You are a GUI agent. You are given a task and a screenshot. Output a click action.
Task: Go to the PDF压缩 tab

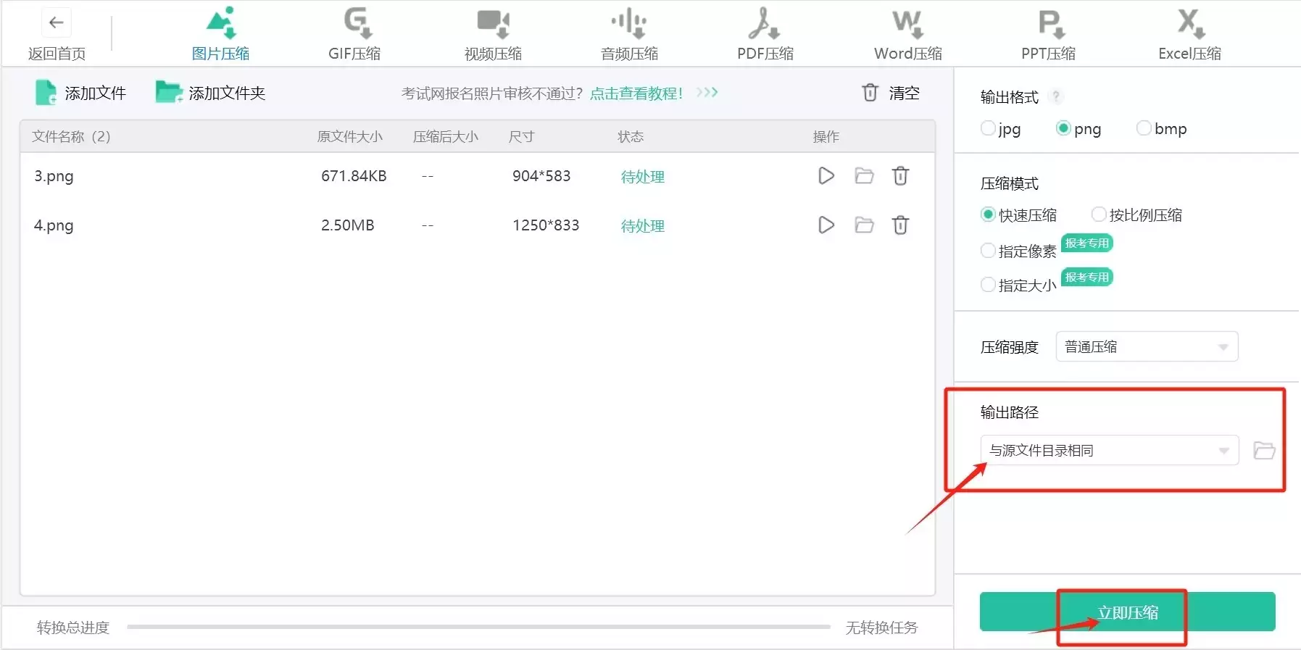tap(765, 34)
